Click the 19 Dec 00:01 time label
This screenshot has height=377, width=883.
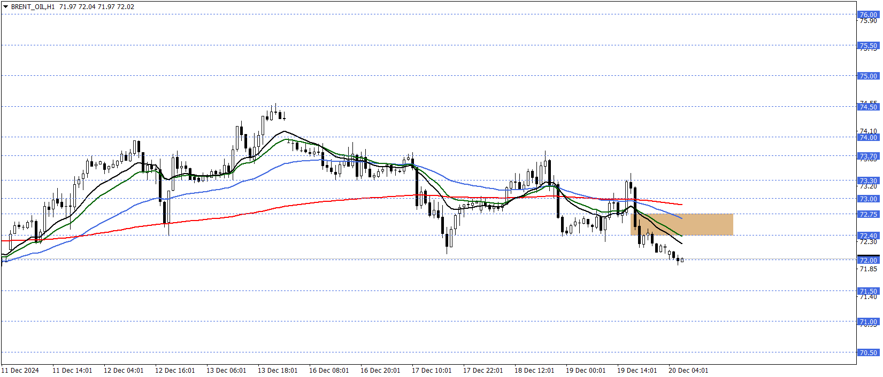[586, 371]
